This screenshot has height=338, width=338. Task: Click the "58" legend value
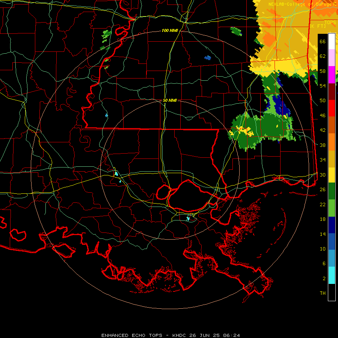pos(323,71)
